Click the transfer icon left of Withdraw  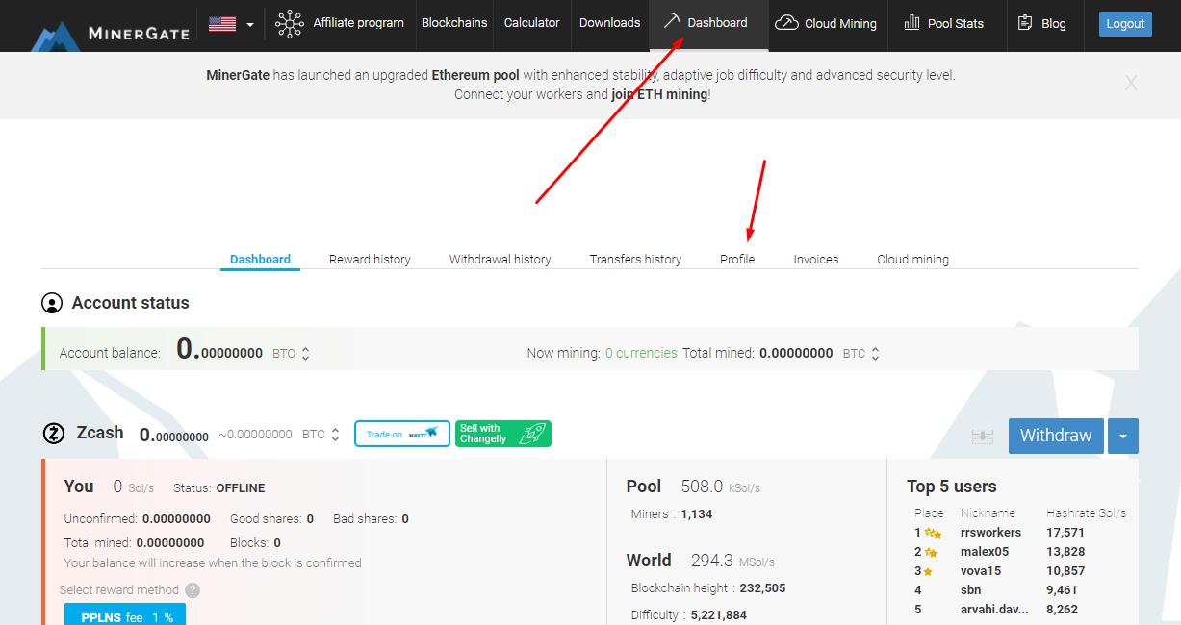pyautogui.click(x=982, y=437)
